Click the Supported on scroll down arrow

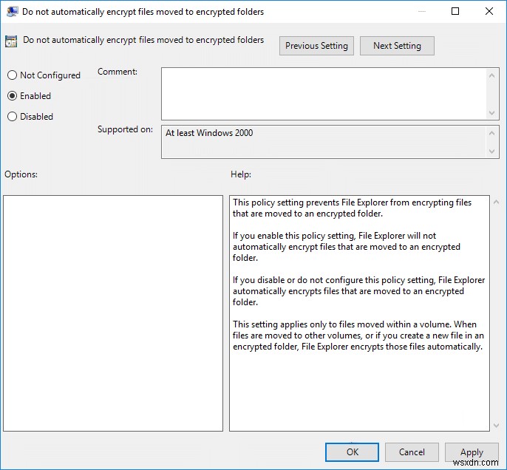point(491,151)
